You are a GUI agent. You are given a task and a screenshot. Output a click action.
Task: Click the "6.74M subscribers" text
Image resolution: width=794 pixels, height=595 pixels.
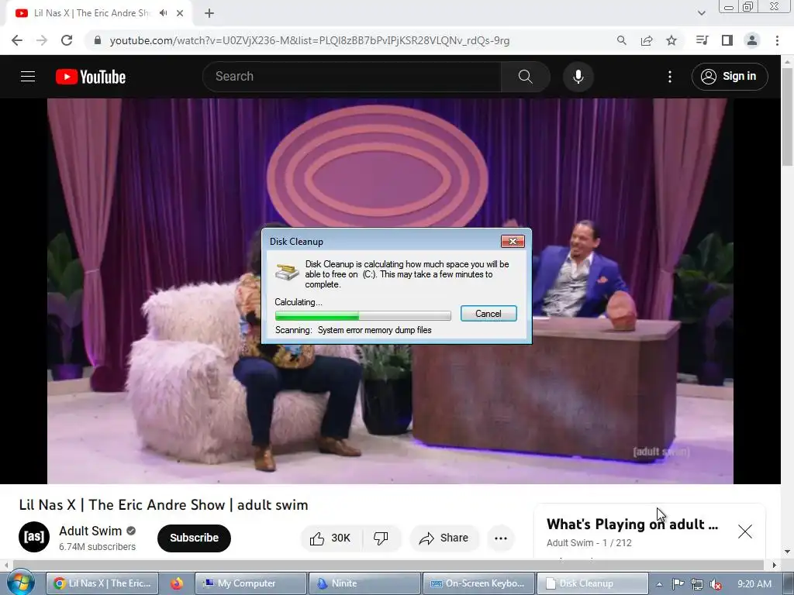click(x=97, y=547)
